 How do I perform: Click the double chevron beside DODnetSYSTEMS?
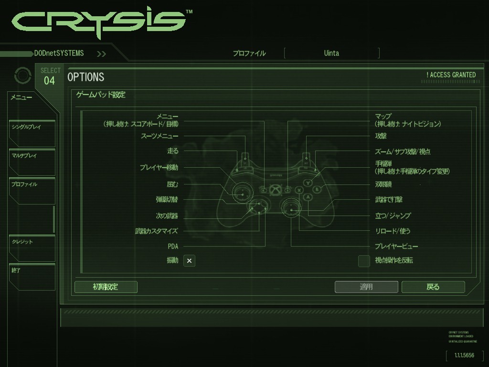101,54
